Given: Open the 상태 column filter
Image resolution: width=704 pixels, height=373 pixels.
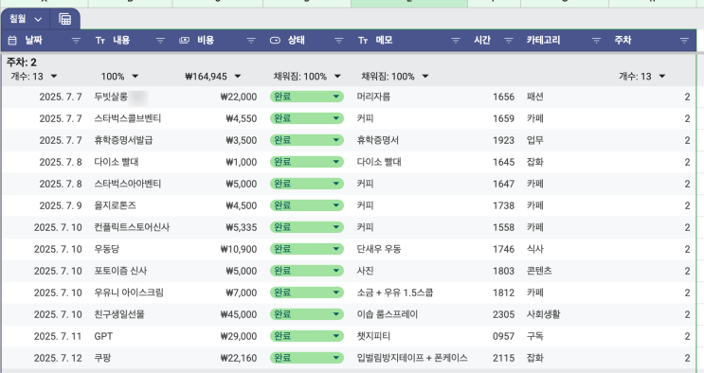Looking at the screenshot, I should [339, 41].
